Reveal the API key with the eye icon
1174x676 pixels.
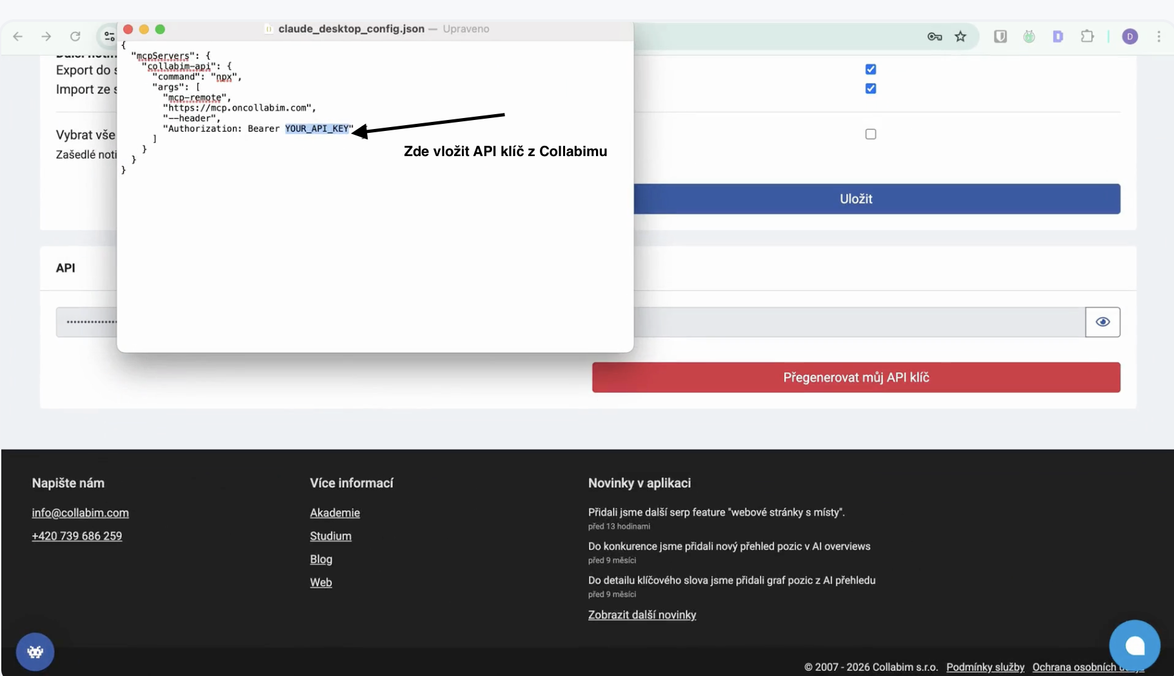pyautogui.click(x=1102, y=322)
